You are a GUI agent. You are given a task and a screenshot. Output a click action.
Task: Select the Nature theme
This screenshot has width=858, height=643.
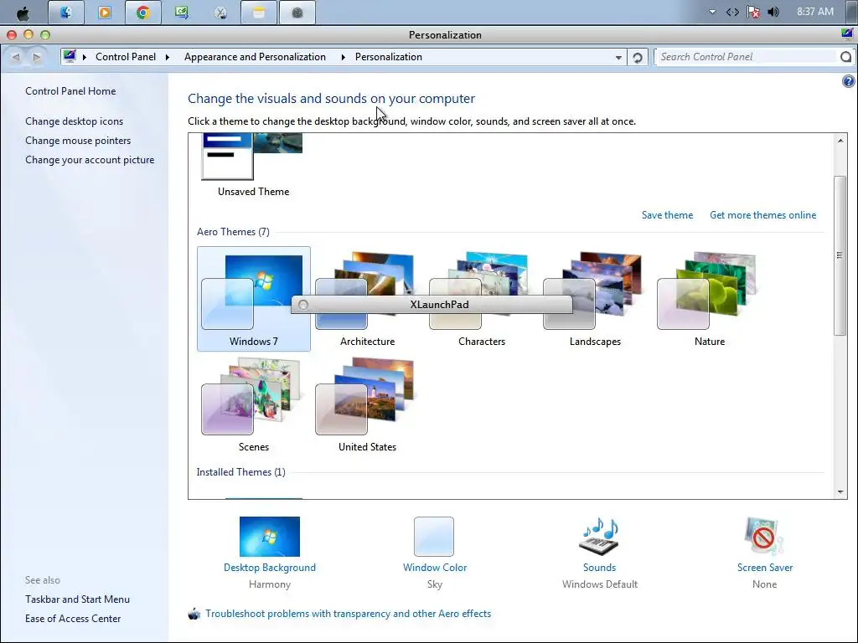coord(709,299)
